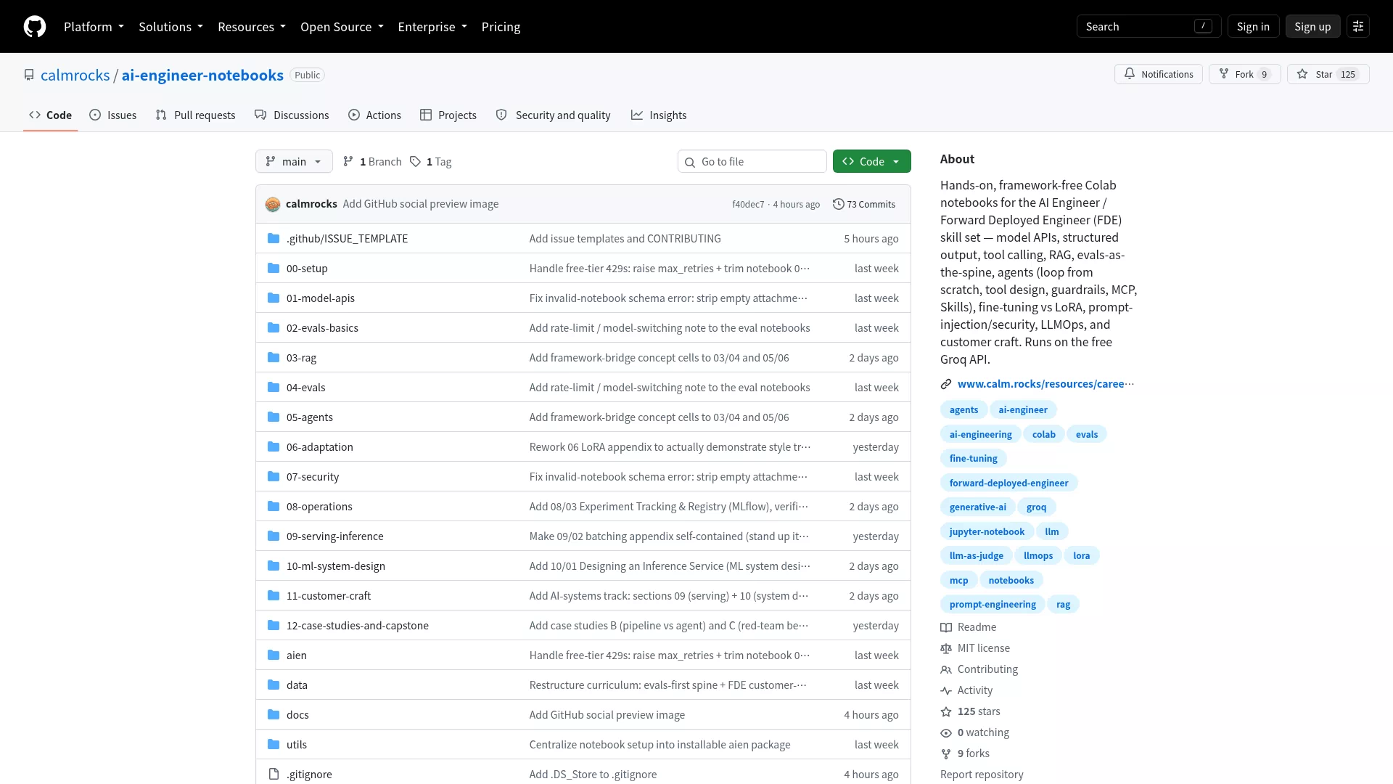The width and height of the screenshot is (1393, 784).
Task: Open the 06-adaptation folder
Action: (319, 447)
